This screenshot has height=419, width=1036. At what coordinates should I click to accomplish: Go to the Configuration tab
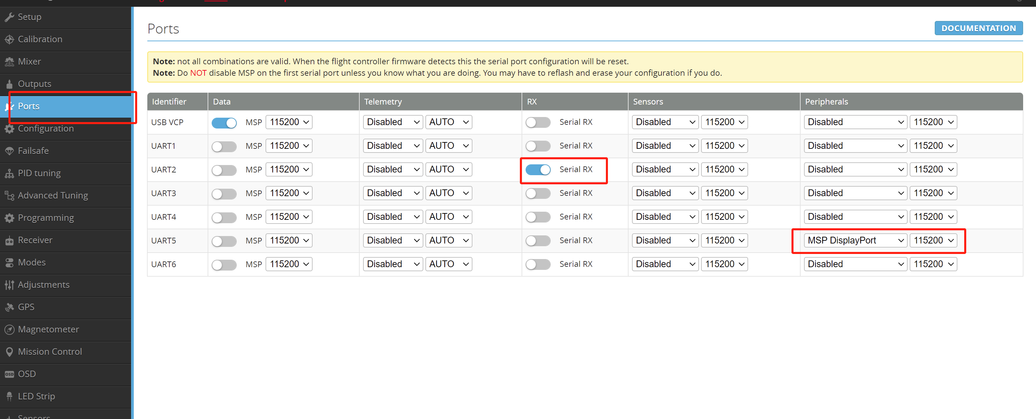[x=66, y=129]
